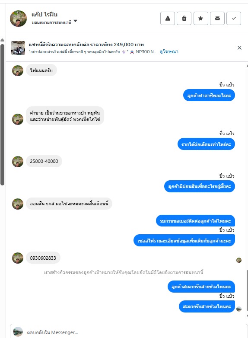Select the phone number 0930602833 message
This screenshot has height=338, width=248.
[x=43, y=258]
